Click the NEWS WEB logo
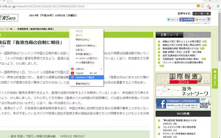Viewport: 221px width, 138px height. [9, 18]
